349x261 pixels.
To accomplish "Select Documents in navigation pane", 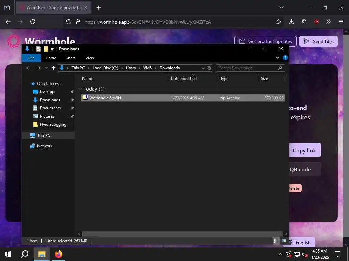I will pos(50,108).
